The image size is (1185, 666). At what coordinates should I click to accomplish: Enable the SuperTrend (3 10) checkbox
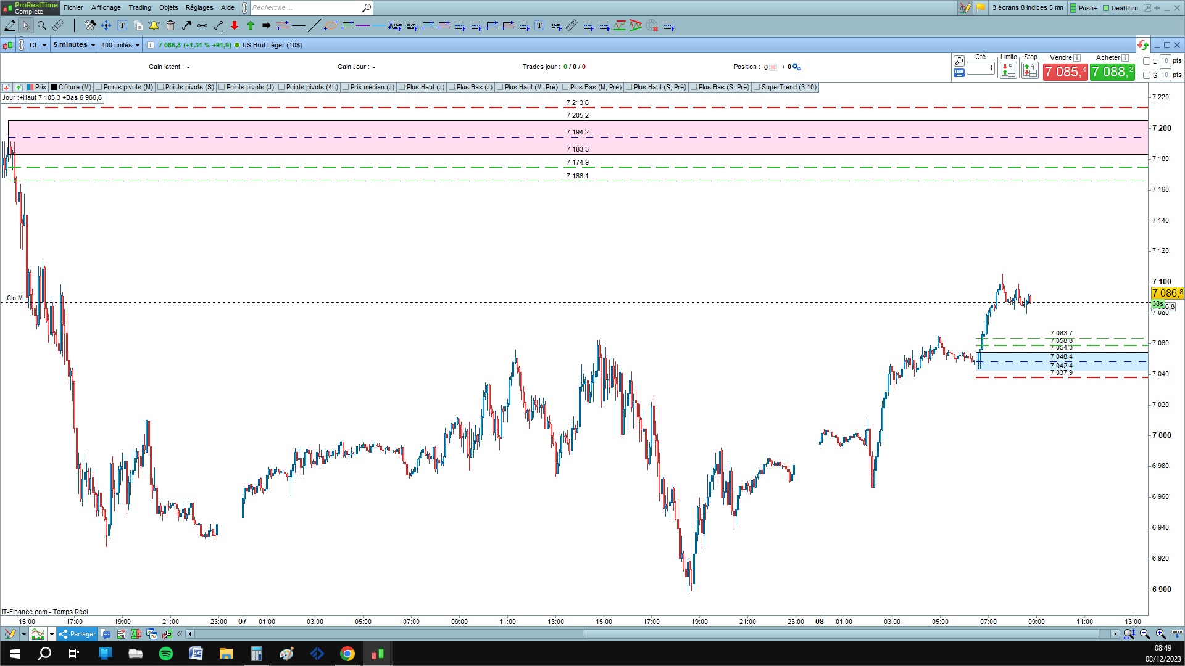click(x=757, y=87)
